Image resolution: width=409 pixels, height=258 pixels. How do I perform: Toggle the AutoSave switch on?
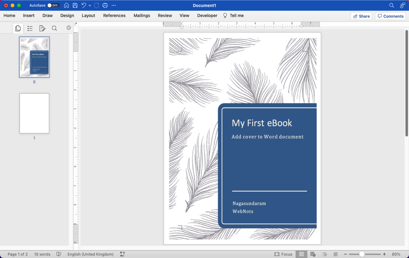click(53, 6)
